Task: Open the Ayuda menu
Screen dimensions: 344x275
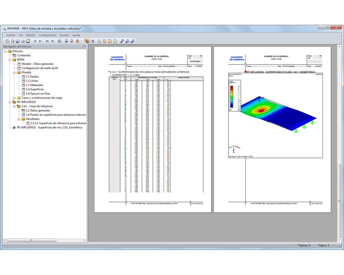Action: click(x=76, y=35)
